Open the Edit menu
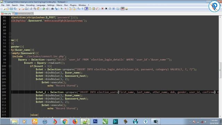Image resolution: width=222 pixels, height=125 pixels. tap(8, 5)
